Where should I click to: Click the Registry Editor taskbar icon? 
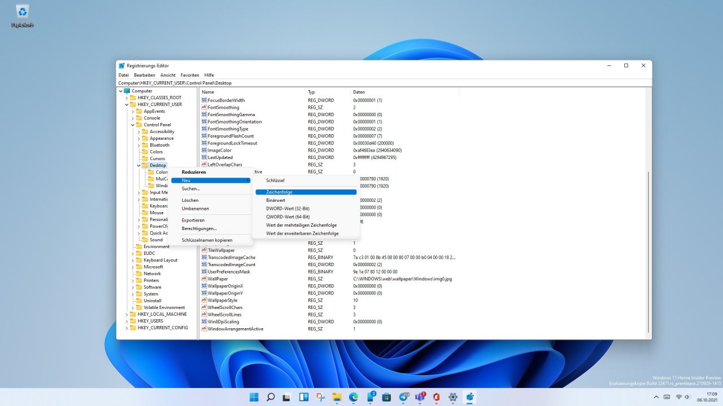pos(470,397)
